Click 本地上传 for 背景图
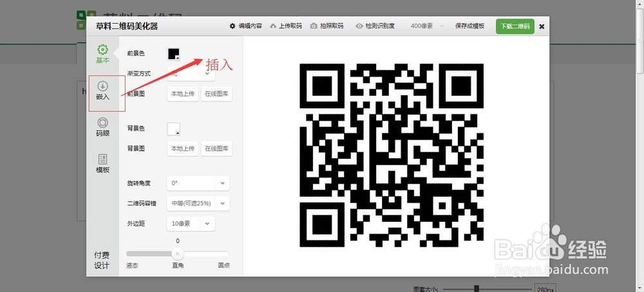Image resolution: width=644 pixels, height=292 pixels. pyautogui.click(x=183, y=149)
